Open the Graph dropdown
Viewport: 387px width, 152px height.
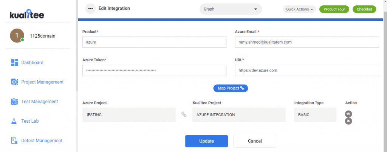click(231, 9)
